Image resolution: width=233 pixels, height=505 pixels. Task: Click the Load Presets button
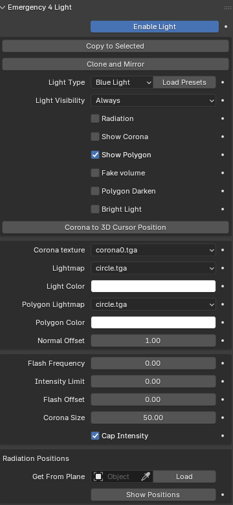184,82
